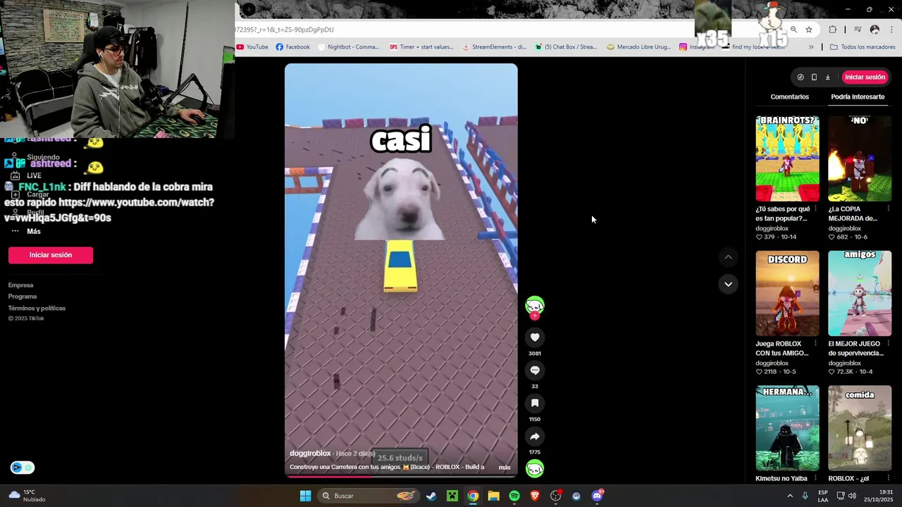Toggle the blue switch at bottom left
This screenshot has width=902, height=507.
pos(23,468)
